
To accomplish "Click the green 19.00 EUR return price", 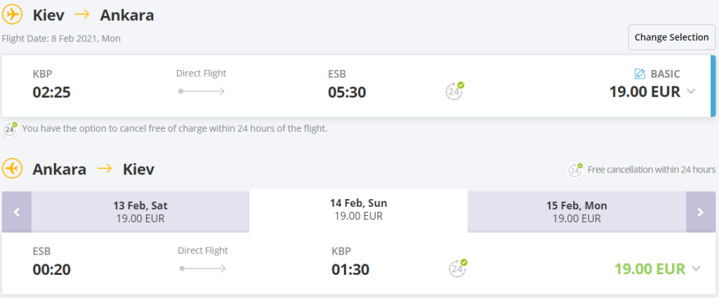I will click(x=649, y=269).
